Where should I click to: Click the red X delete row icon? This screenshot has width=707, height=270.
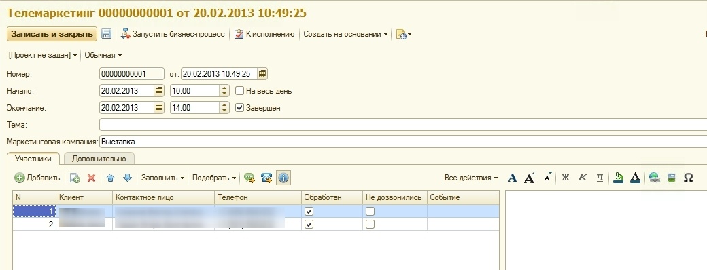[x=92, y=178]
